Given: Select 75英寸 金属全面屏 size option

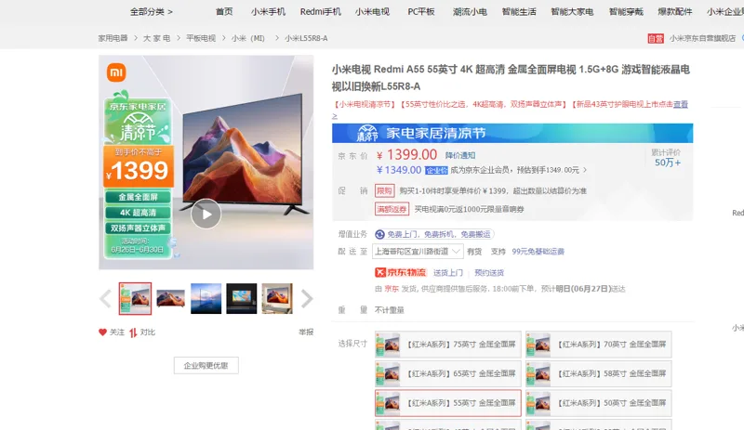Looking at the screenshot, I should [448, 345].
